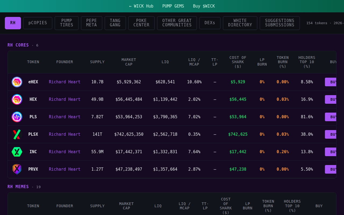Click the PLS token name
The image size is (344, 215).
tap(33, 117)
